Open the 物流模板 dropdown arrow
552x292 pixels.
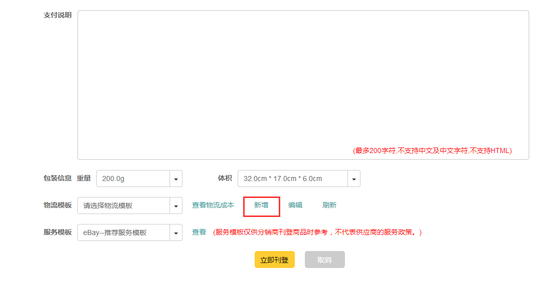pos(176,205)
